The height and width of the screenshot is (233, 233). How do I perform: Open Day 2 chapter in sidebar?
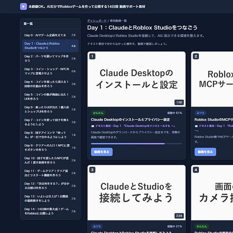tap(50, 58)
